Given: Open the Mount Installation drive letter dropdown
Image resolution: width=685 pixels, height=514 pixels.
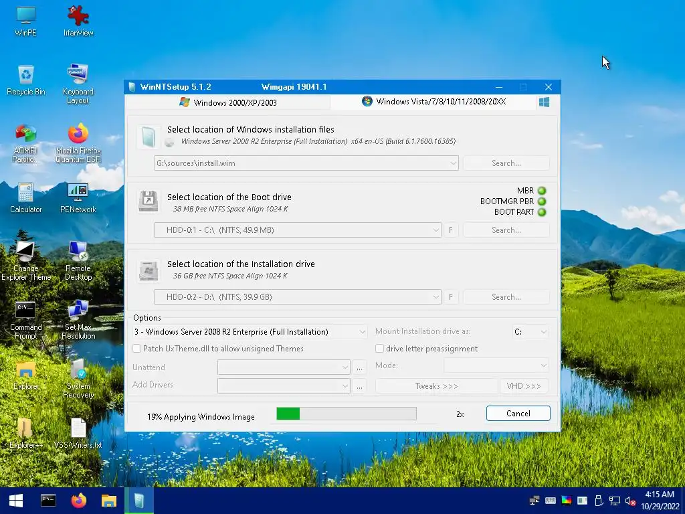Looking at the screenshot, I should [530, 332].
